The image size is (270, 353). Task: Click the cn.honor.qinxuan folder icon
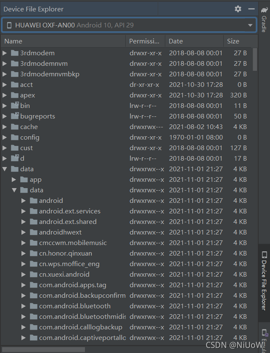pos(34,253)
